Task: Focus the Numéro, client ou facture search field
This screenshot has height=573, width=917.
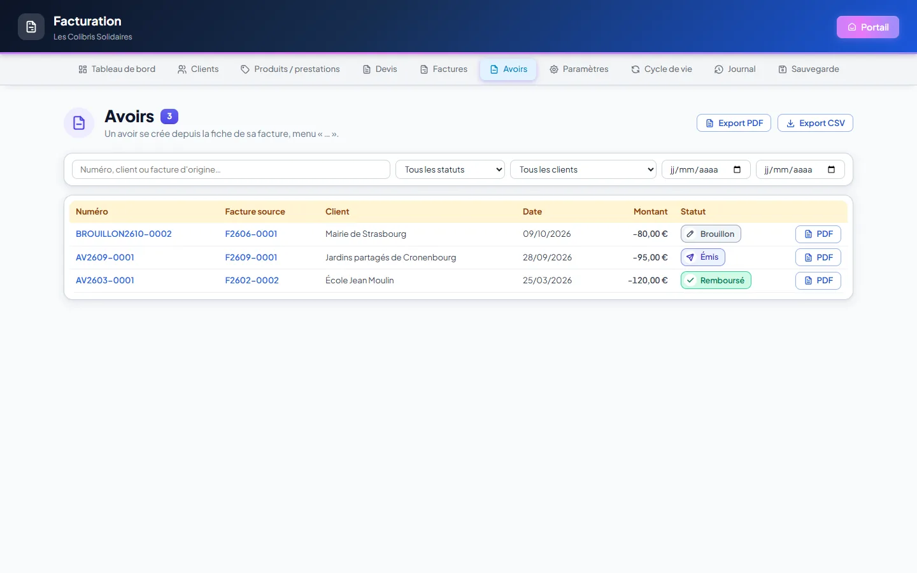Action: [231, 169]
